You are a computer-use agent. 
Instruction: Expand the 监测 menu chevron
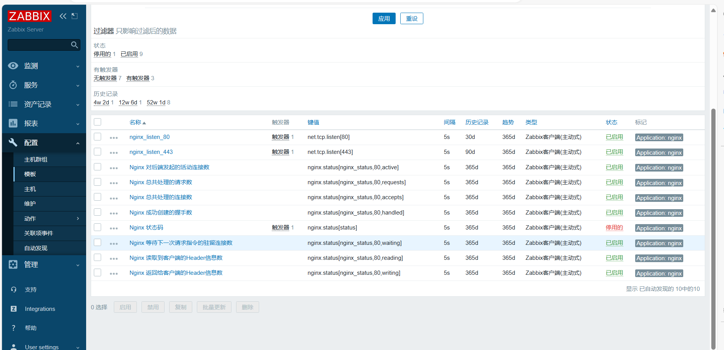coord(78,66)
